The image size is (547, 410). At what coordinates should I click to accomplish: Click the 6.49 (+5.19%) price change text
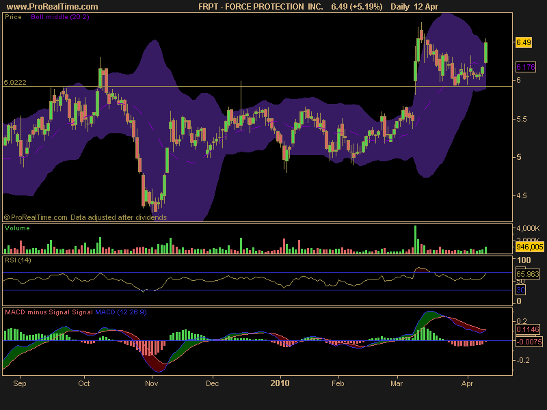(x=356, y=7)
